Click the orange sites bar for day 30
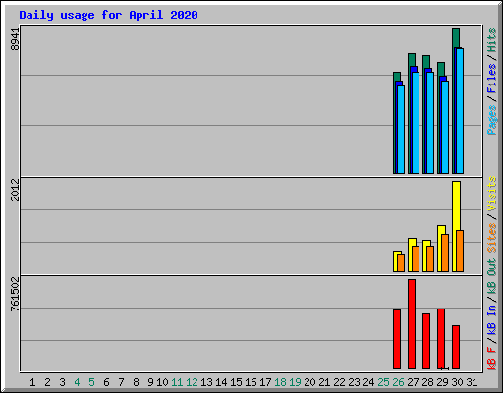The width and height of the screenshot is (503, 393). click(x=460, y=251)
